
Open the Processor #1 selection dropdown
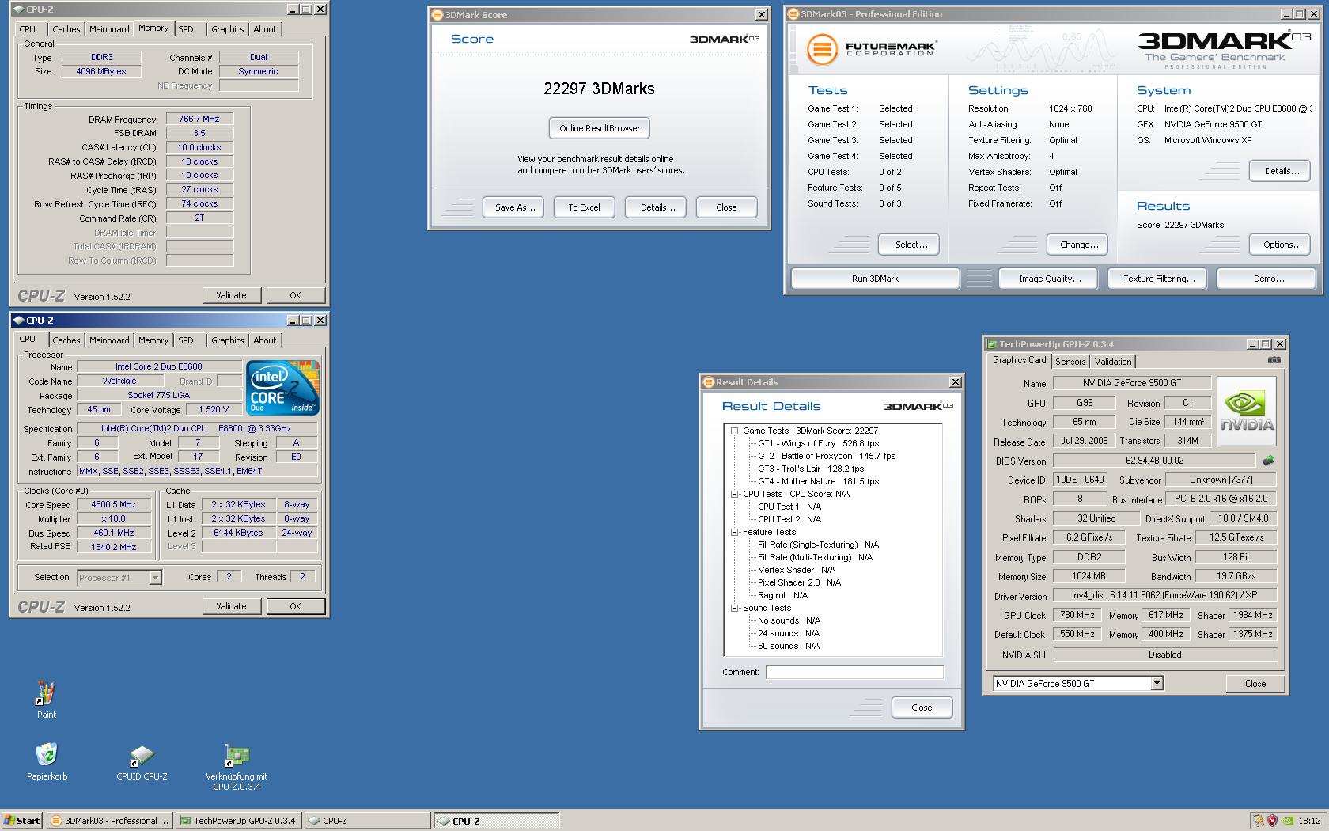click(155, 578)
